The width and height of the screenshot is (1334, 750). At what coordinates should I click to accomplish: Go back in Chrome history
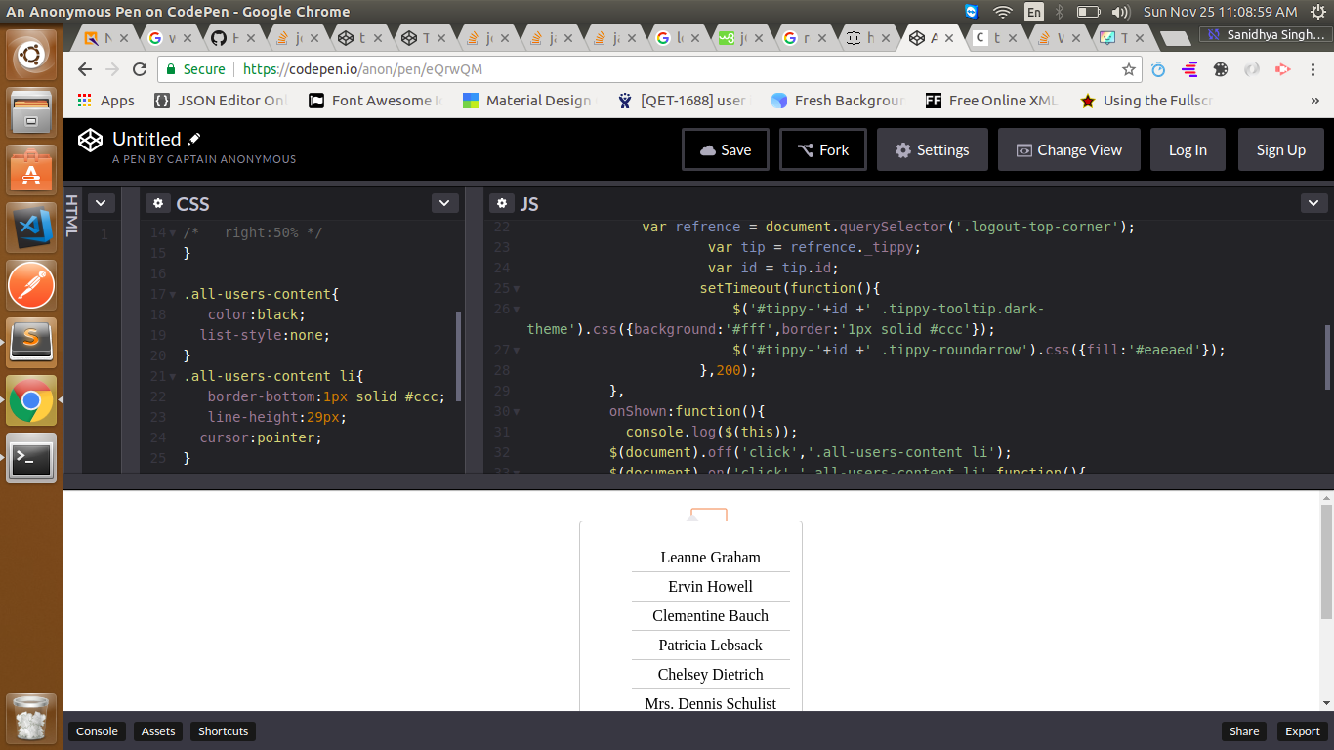(x=85, y=69)
